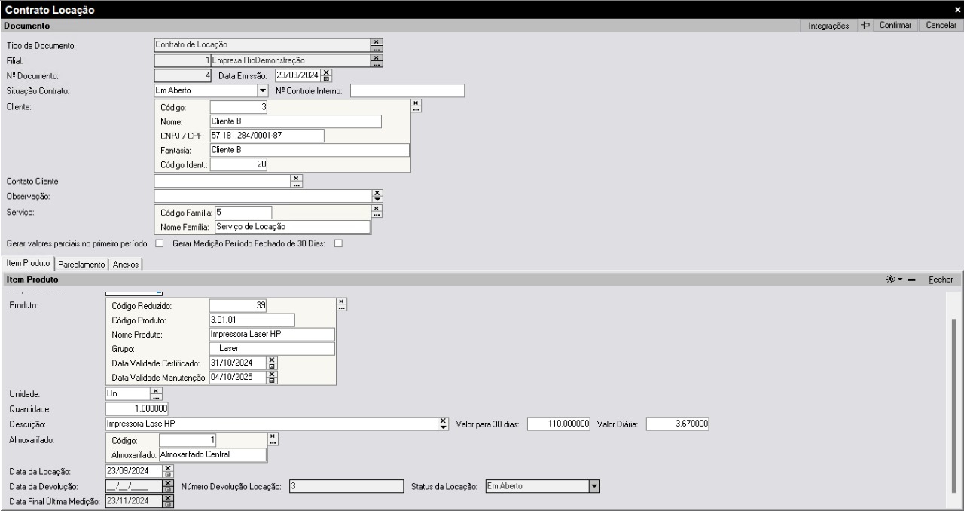Expand the Situação Contrato dropdown
This screenshot has height=511, width=964.
tap(263, 90)
